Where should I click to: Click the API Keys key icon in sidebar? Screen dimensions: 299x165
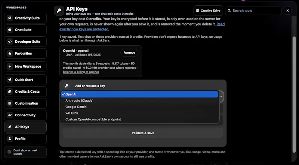[10, 127]
